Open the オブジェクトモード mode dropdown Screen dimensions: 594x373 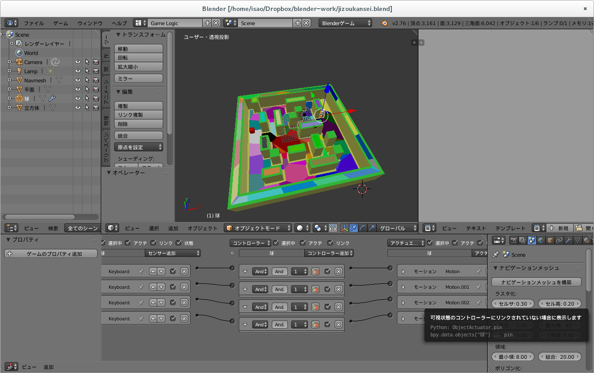tap(258, 228)
